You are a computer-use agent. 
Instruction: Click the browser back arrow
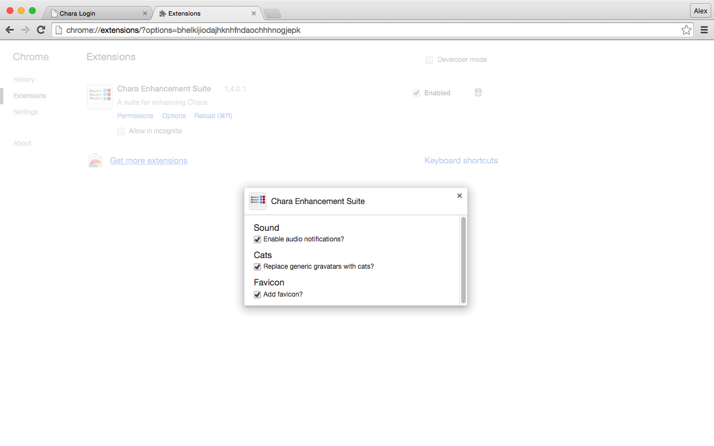9,30
